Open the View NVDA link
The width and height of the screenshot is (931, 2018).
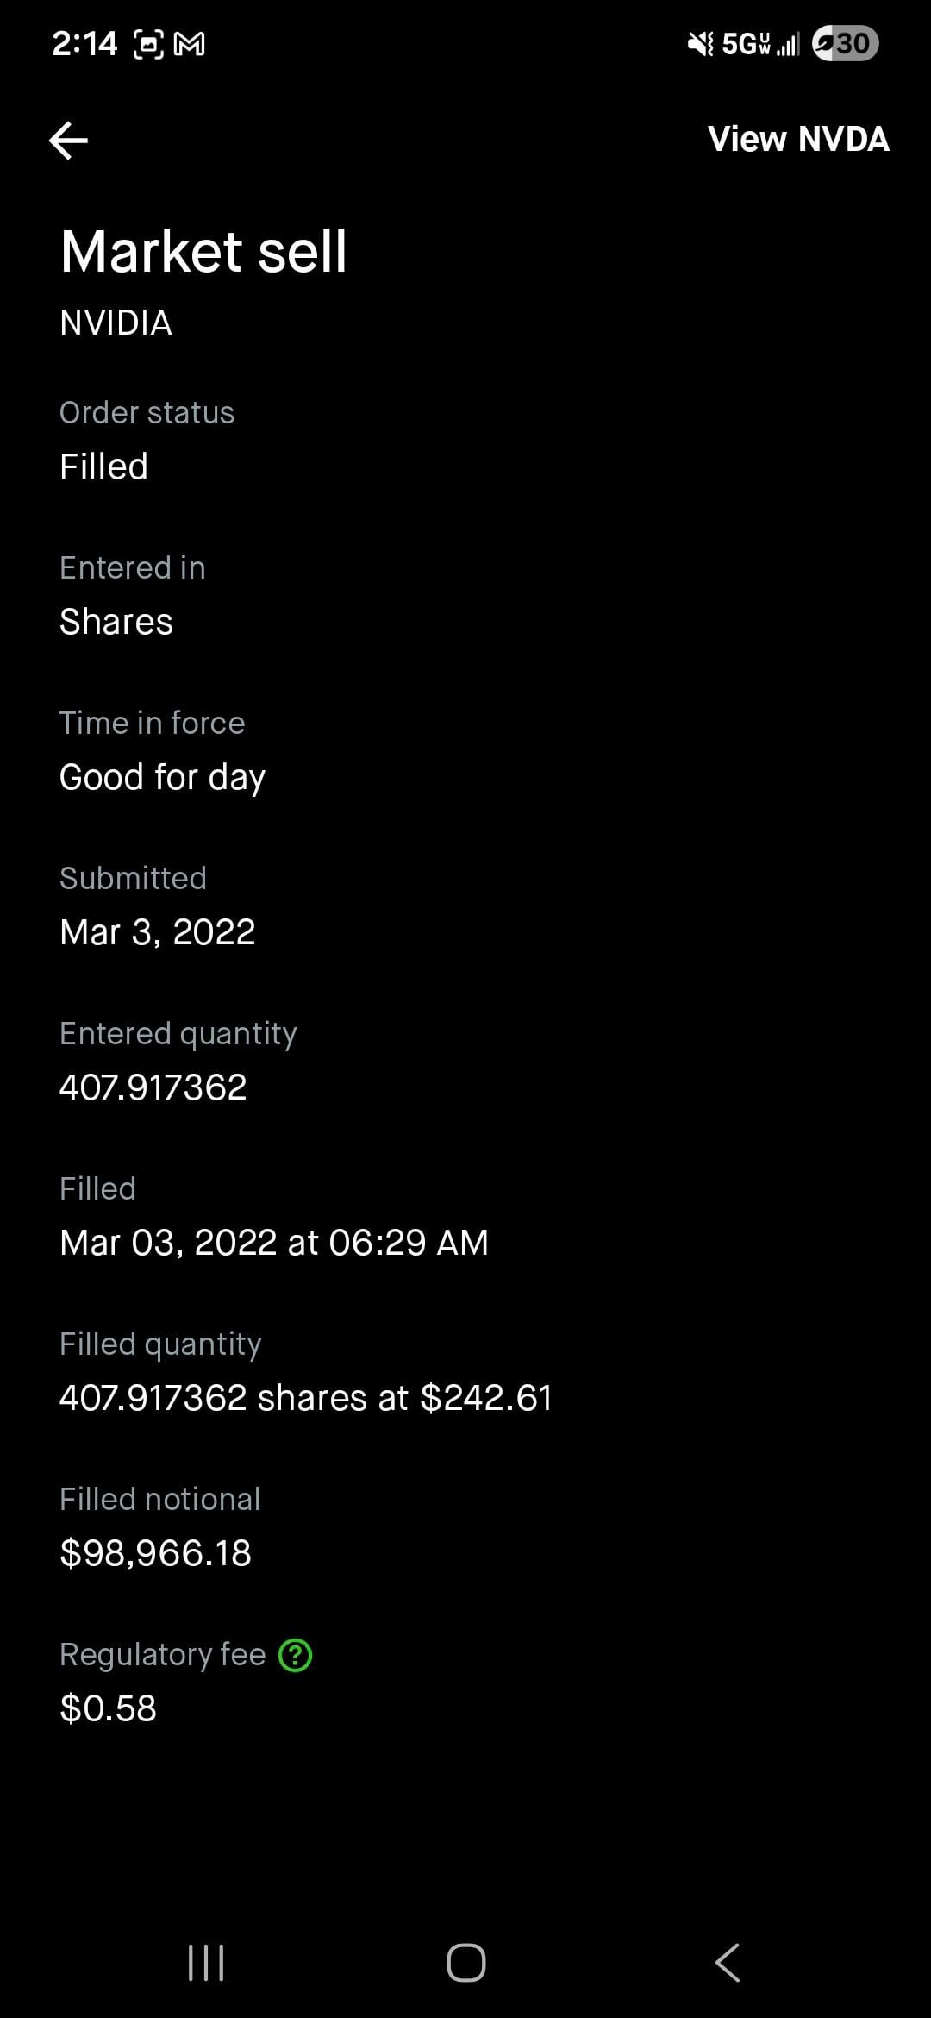[797, 140]
